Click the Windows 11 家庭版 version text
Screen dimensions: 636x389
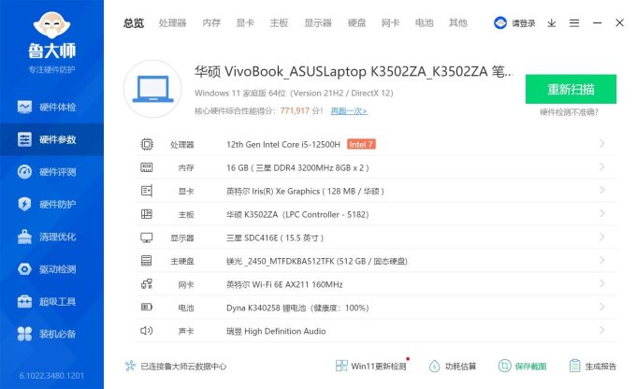294,94
